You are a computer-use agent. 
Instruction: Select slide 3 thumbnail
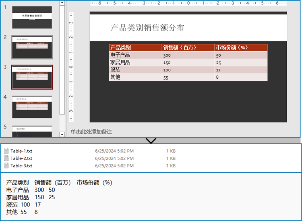[x=32, y=77]
